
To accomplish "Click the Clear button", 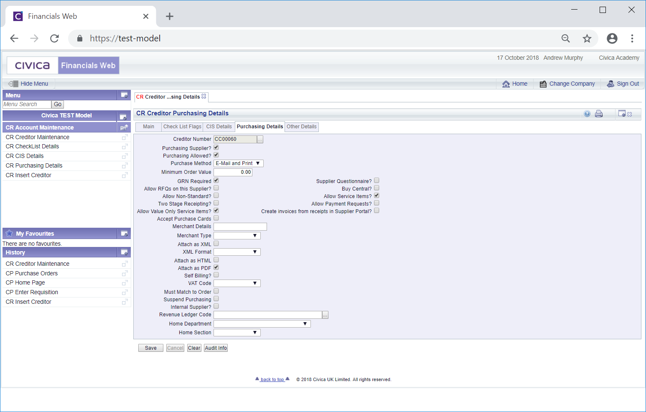I will pos(194,348).
